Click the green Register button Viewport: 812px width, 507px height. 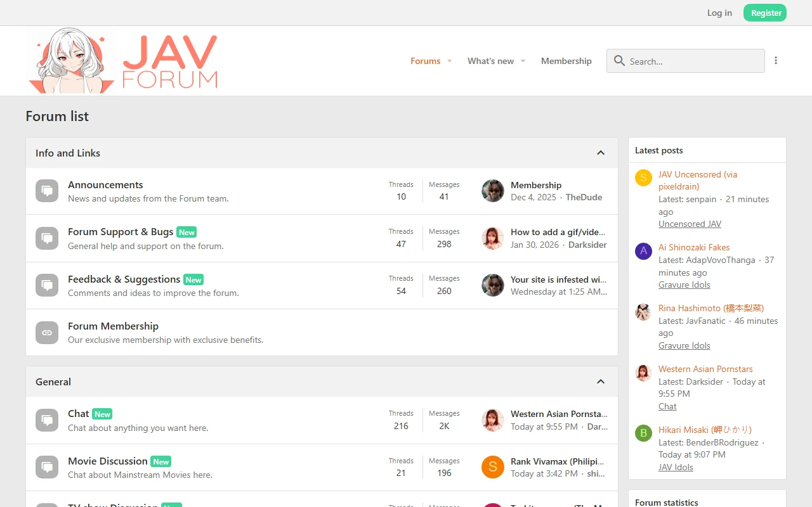(x=764, y=13)
